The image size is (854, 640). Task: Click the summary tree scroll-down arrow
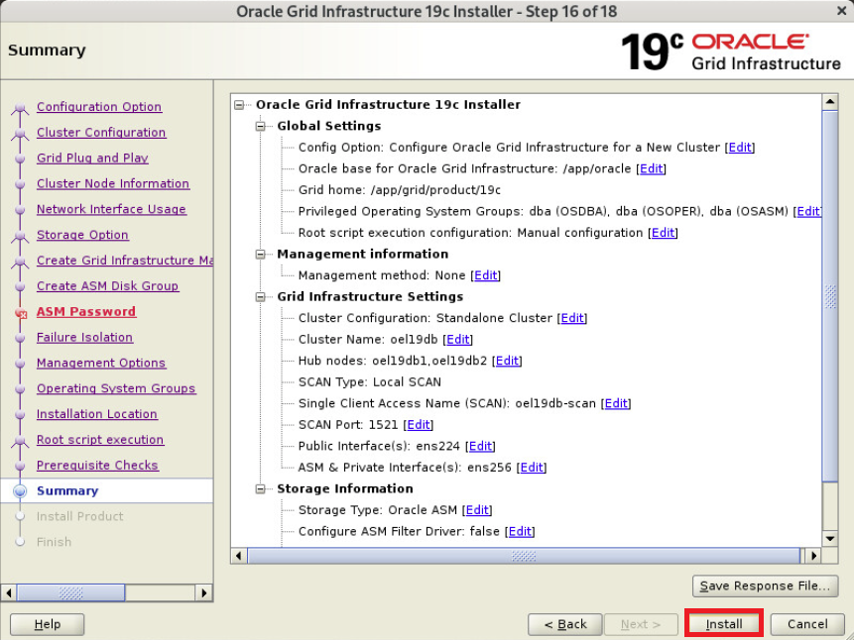coord(829,539)
